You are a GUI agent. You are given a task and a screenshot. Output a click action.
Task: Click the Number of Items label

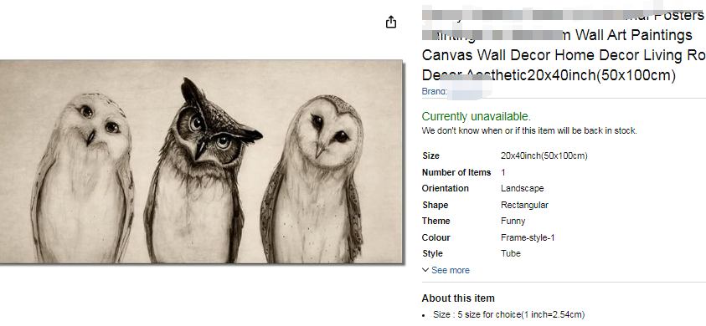click(x=456, y=172)
